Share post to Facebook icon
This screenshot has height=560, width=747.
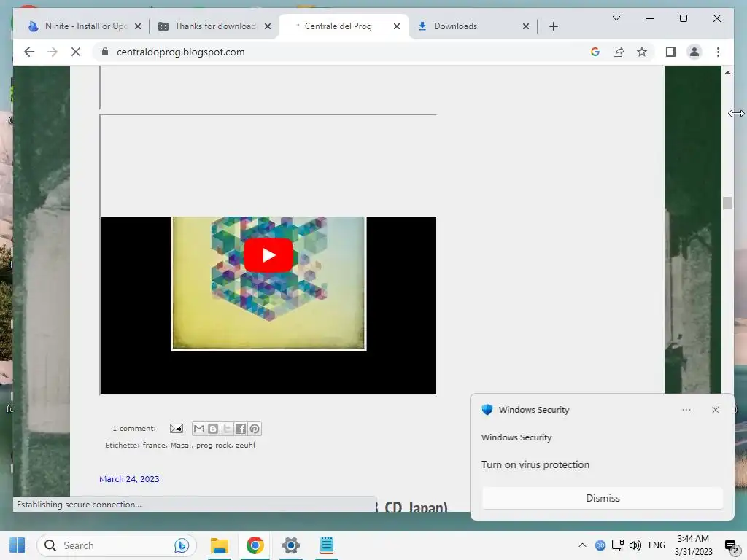coord(241,429)
